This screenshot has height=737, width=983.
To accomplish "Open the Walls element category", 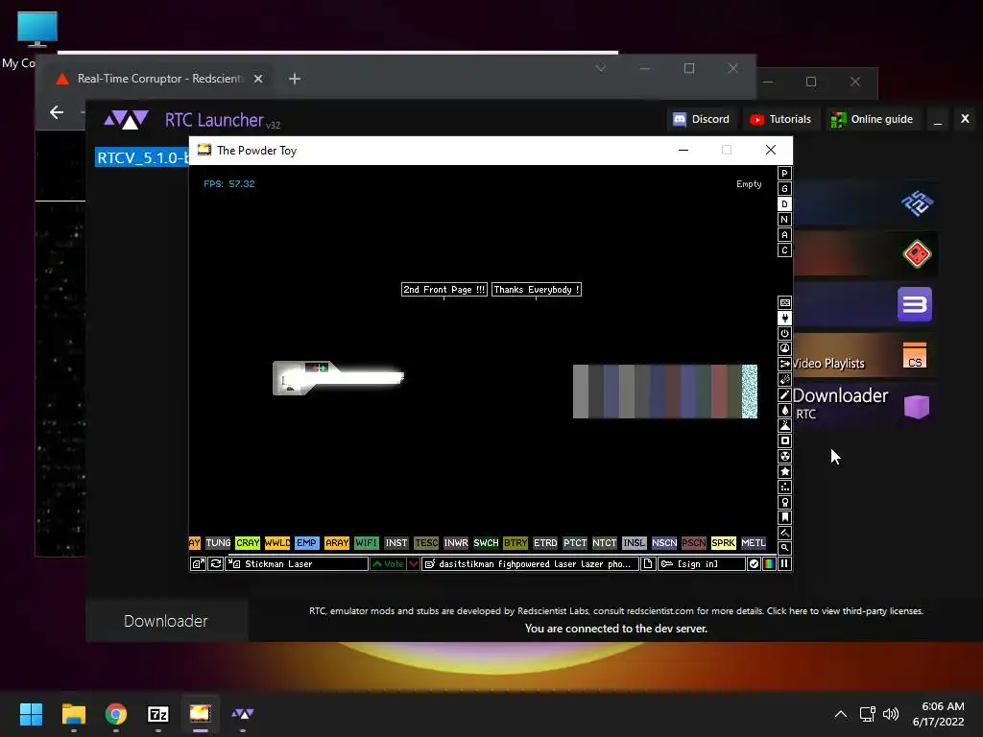I will point(784,302).
